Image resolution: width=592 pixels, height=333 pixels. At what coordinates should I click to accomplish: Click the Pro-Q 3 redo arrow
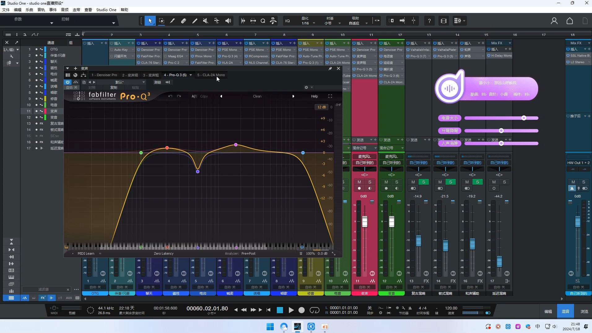[x=179, y=96]
